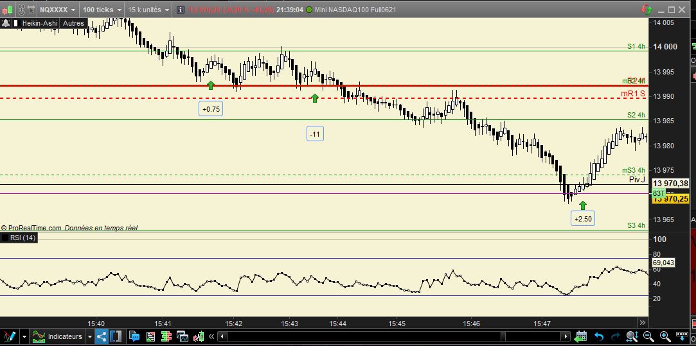696x346 pixels.
Task: Click the green arrow above -11
Action: 315,98
